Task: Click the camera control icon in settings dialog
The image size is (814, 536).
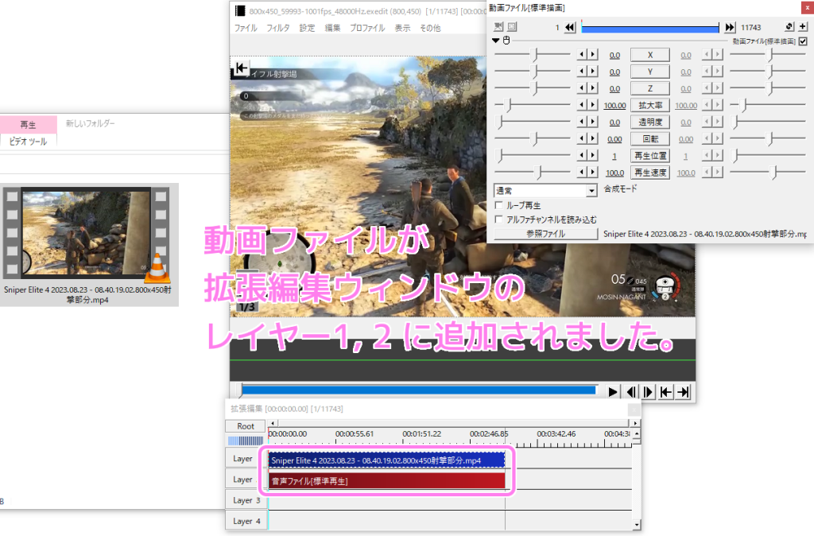Action: pos(498,27)
